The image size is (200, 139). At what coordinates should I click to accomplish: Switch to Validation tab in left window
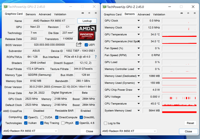(60, 14)
